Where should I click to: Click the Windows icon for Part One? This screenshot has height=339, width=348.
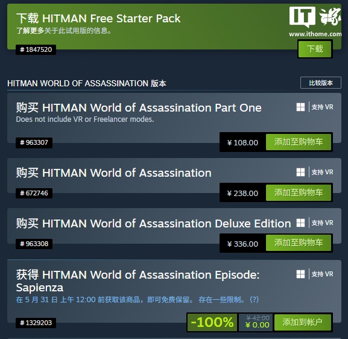tap(300, 107)
